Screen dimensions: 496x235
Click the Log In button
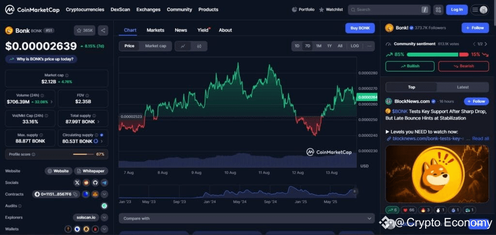pos(457,10)
